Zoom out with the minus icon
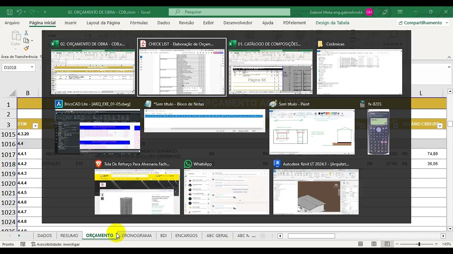Image resolution: width=453 pixels, height=254 pixels. [397, 244]
